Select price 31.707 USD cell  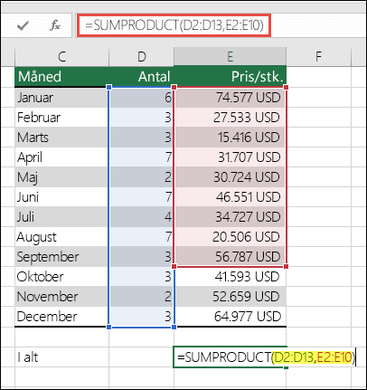tap(230, 157)
